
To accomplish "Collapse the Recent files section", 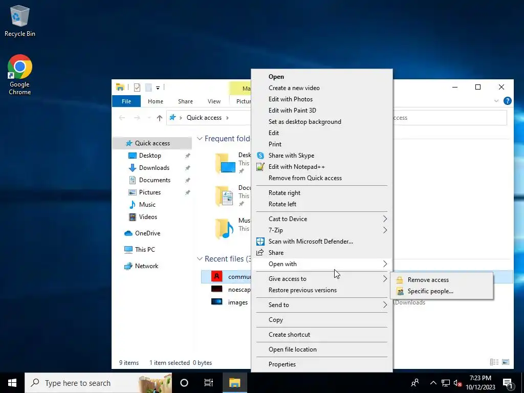I will coord(200,258).
